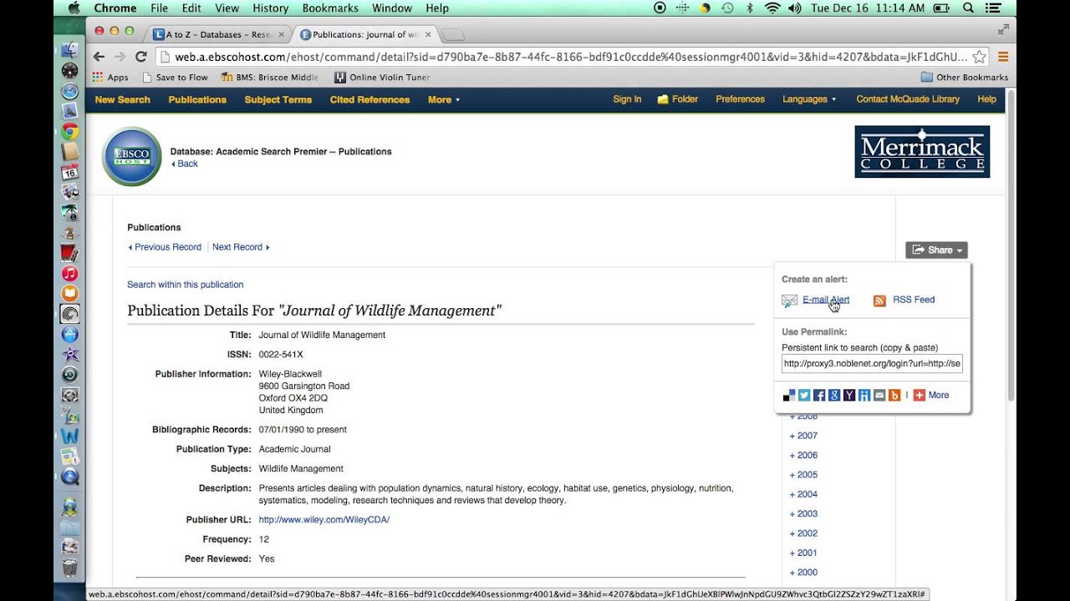Open Chrome from the Dock
The width and height of the screenshot is (1070, 601).
click(69, 131)
